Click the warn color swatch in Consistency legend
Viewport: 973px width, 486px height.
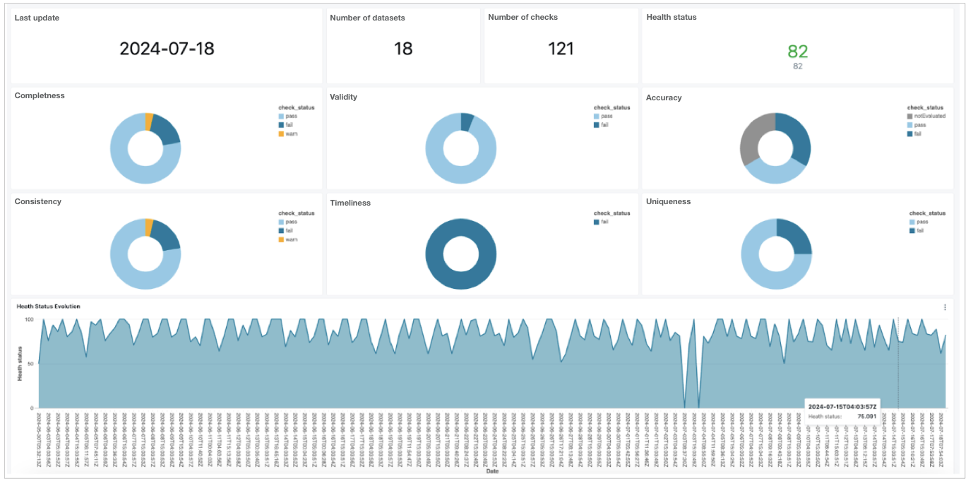[x=282, y=239]
